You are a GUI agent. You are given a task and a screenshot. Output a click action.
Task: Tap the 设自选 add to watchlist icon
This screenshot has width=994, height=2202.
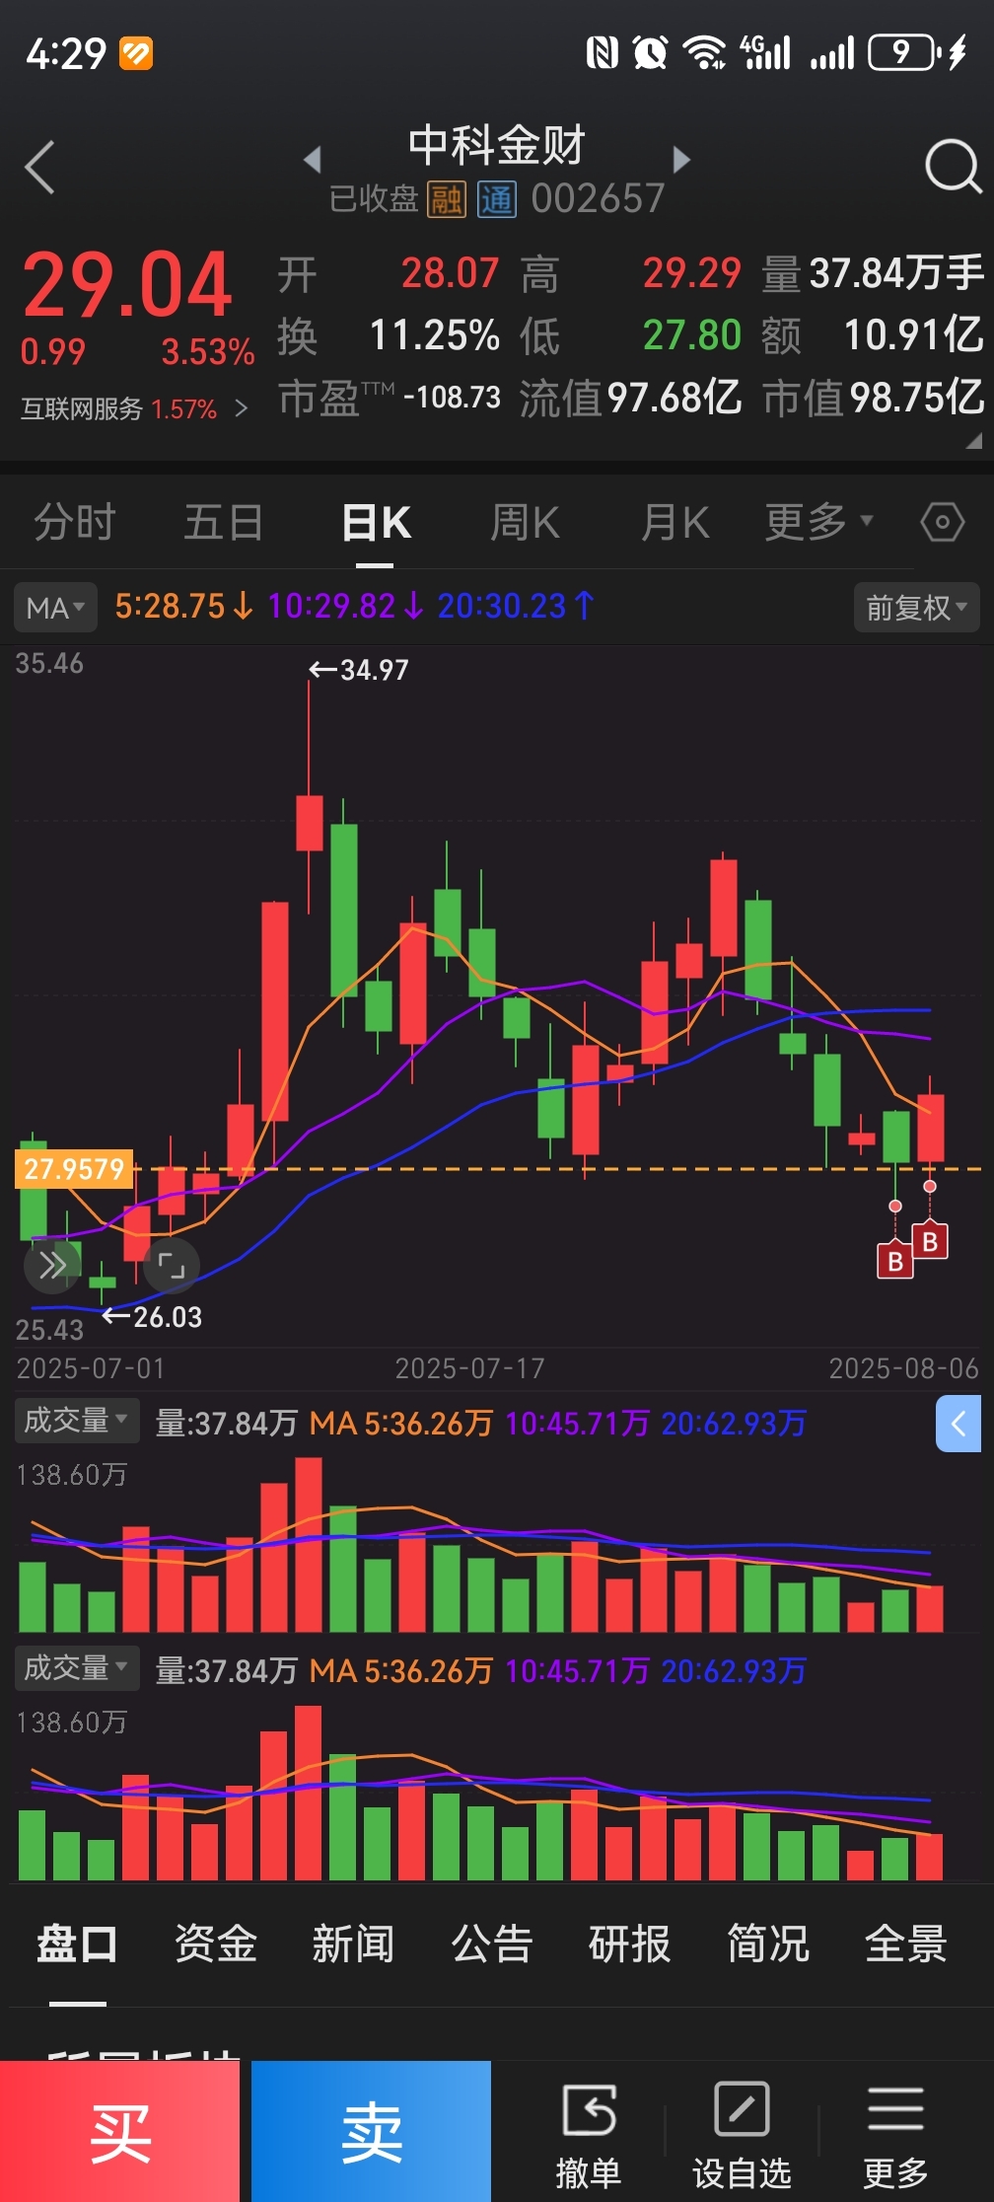742,2110
